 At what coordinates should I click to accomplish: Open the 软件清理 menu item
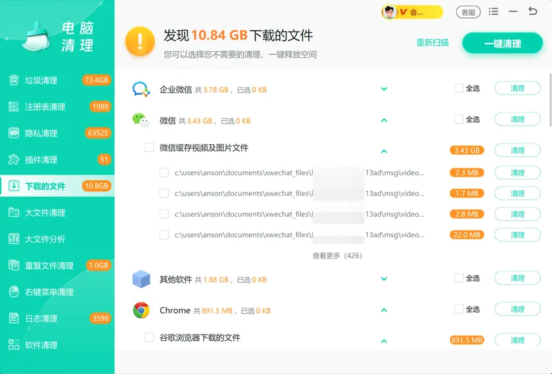(57, 345)
